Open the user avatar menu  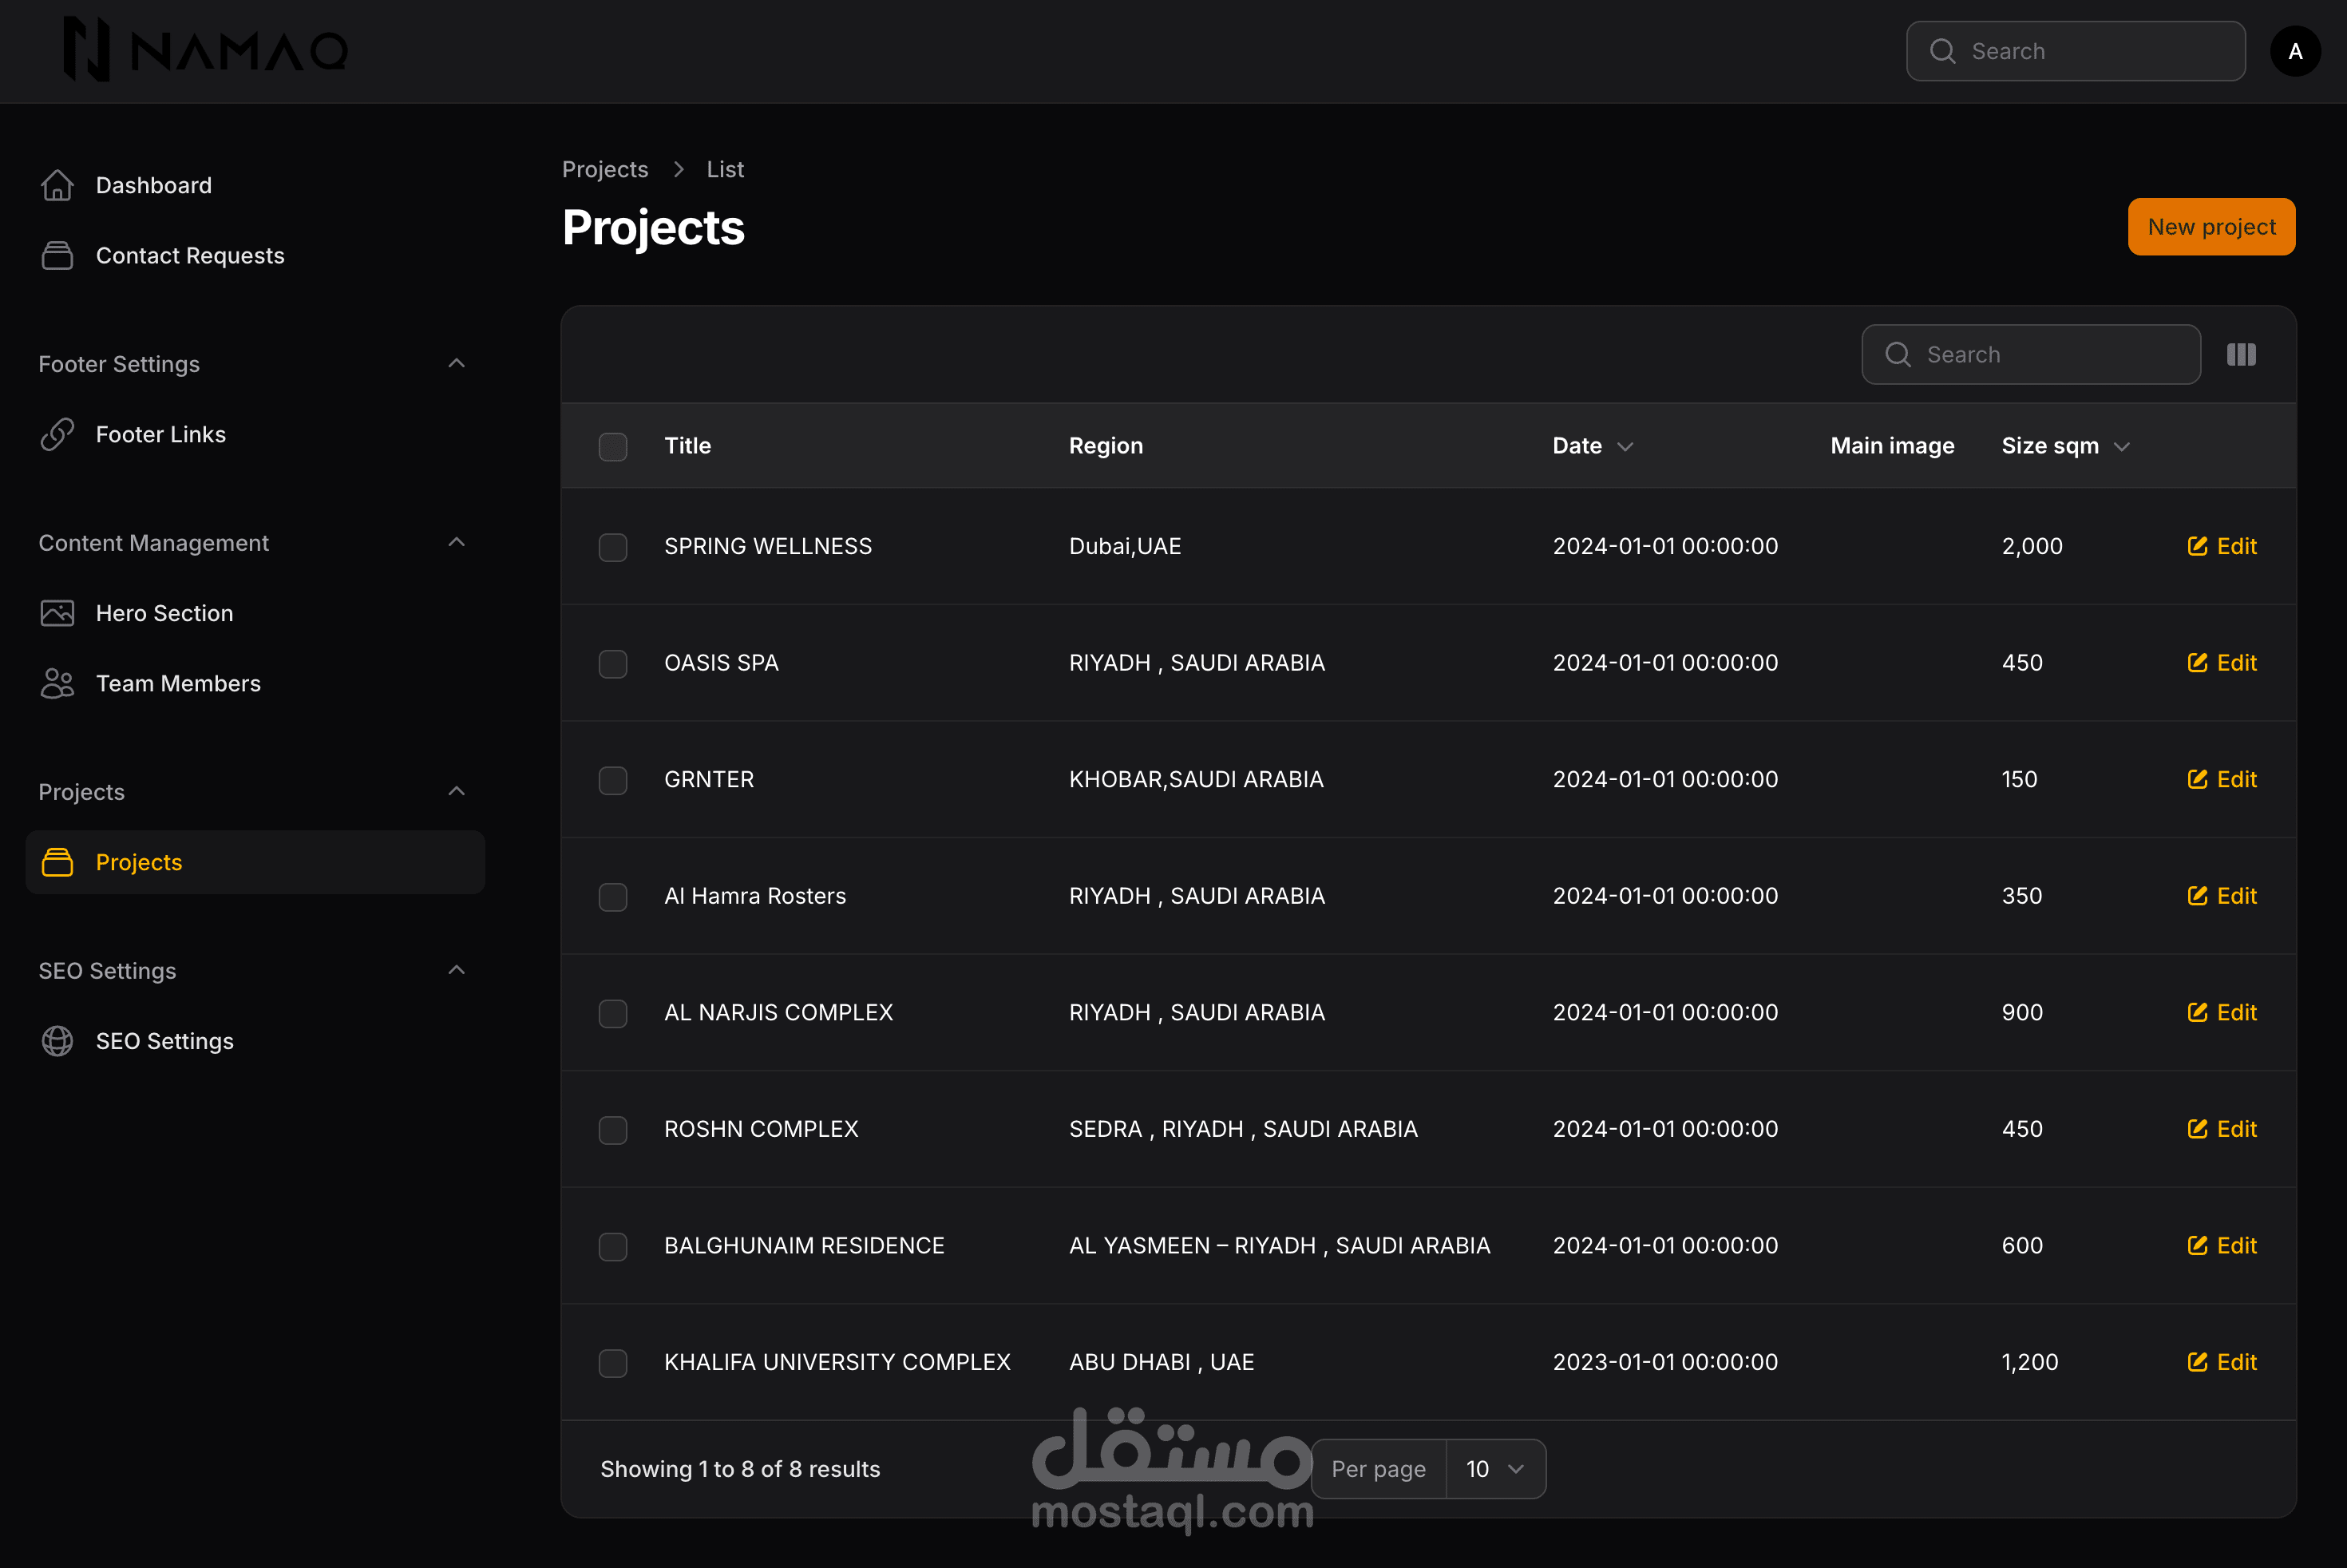coord(2295,51)
